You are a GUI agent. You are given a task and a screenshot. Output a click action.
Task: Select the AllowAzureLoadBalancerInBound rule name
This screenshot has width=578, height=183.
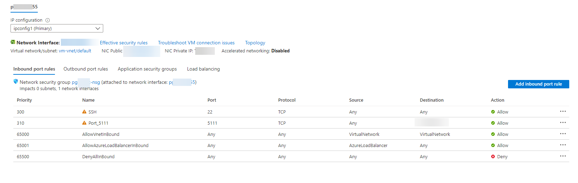[x=115, y=146]
